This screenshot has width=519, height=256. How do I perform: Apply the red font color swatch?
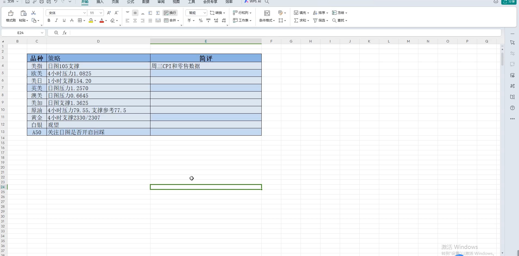click(102, 20)
